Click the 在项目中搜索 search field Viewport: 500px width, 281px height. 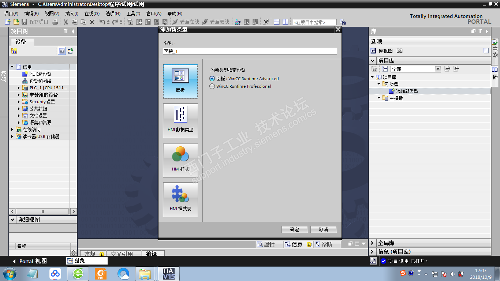pyautogui.click(x=314, y=22)
